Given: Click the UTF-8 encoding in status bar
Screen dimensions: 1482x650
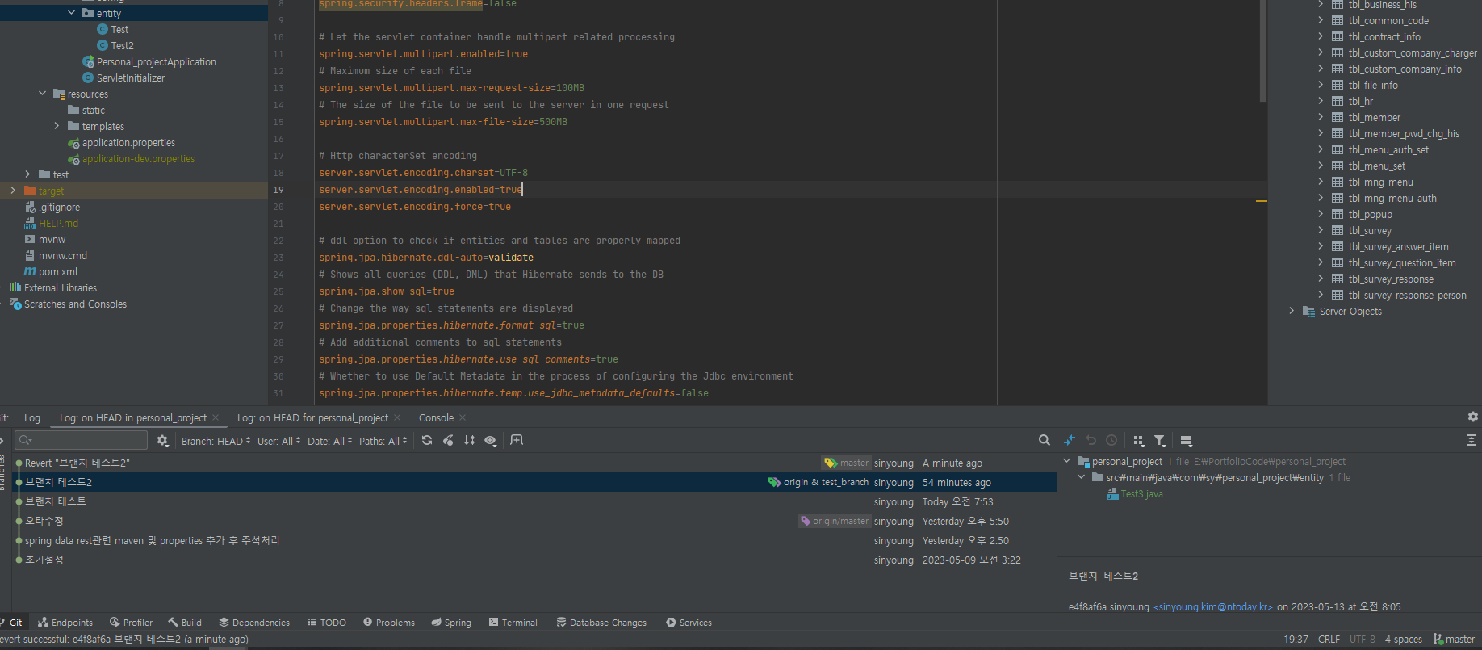Looking at the screenshot, I should pos(1363,640).
